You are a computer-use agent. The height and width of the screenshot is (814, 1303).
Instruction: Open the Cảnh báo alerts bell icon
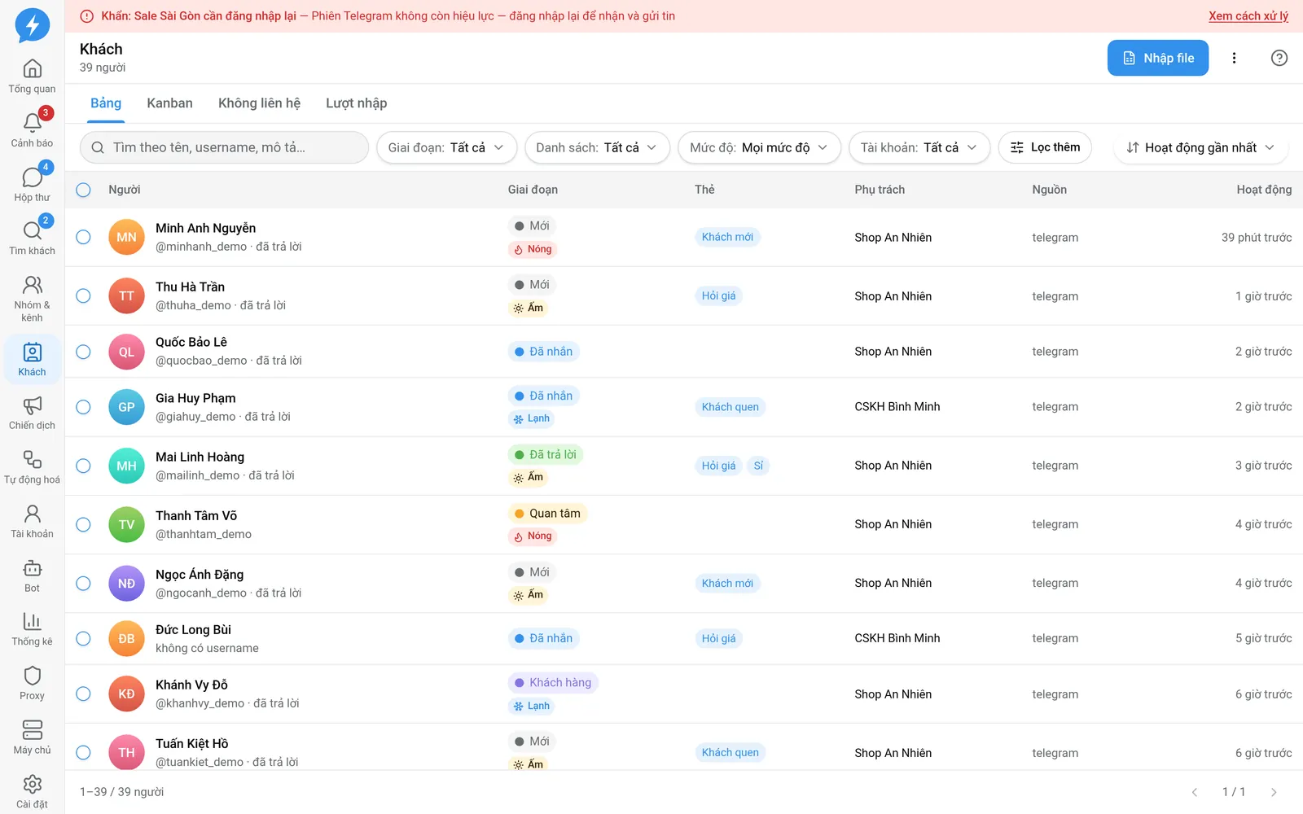(32, 123)
